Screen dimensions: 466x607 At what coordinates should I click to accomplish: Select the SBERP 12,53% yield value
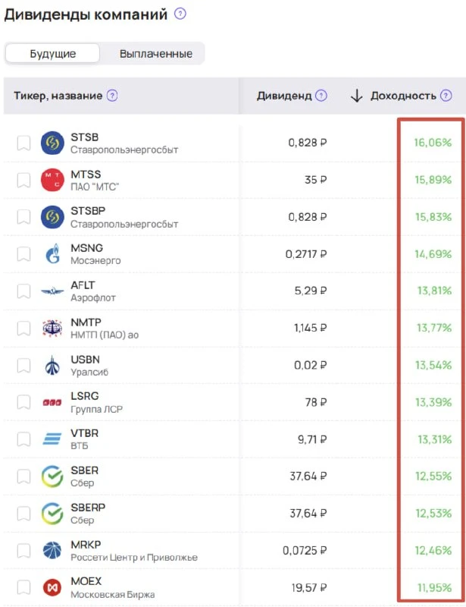pyautogui.click(x=433, y=514)
